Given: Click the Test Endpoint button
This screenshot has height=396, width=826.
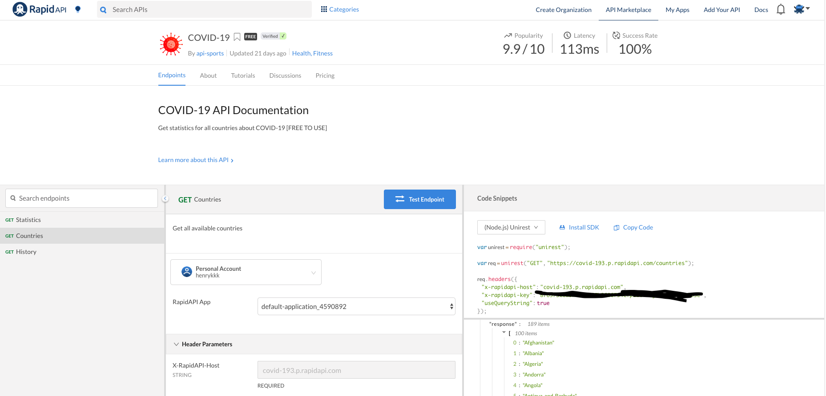Looking at the screenshot, I should (420, 199).
